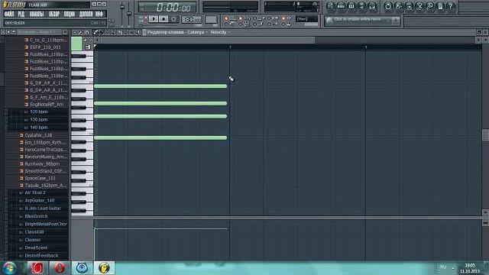Select the Cyalater_128 sample in browser
Screen dimensions: 489x275
[38, 135]
